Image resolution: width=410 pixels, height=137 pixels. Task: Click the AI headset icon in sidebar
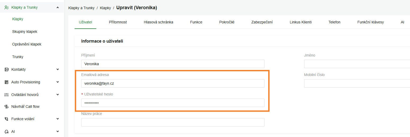click(7, 131)
